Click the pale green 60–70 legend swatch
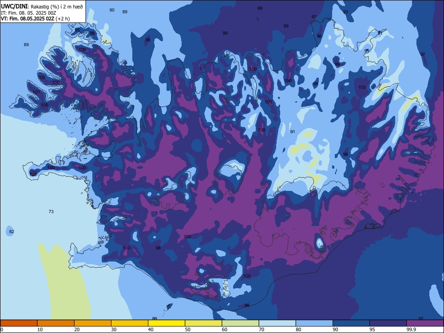 [x=240, y=323]
